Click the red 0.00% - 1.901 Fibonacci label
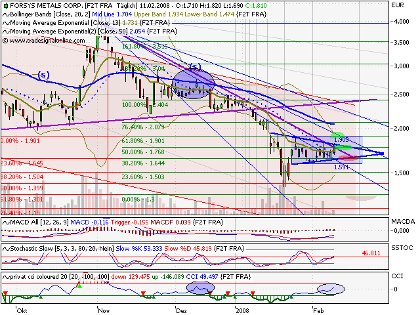 coord(21,141)
